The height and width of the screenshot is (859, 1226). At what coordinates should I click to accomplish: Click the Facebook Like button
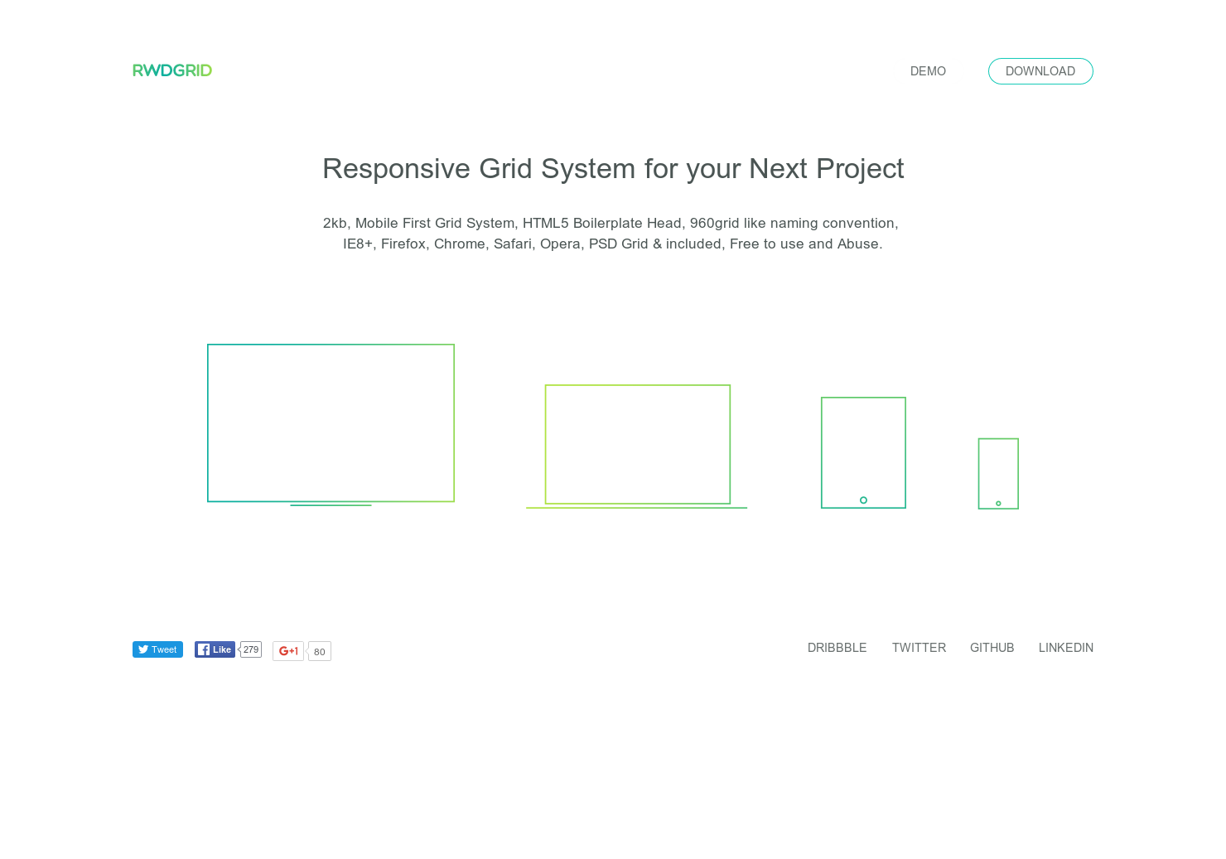click(215, 649)
